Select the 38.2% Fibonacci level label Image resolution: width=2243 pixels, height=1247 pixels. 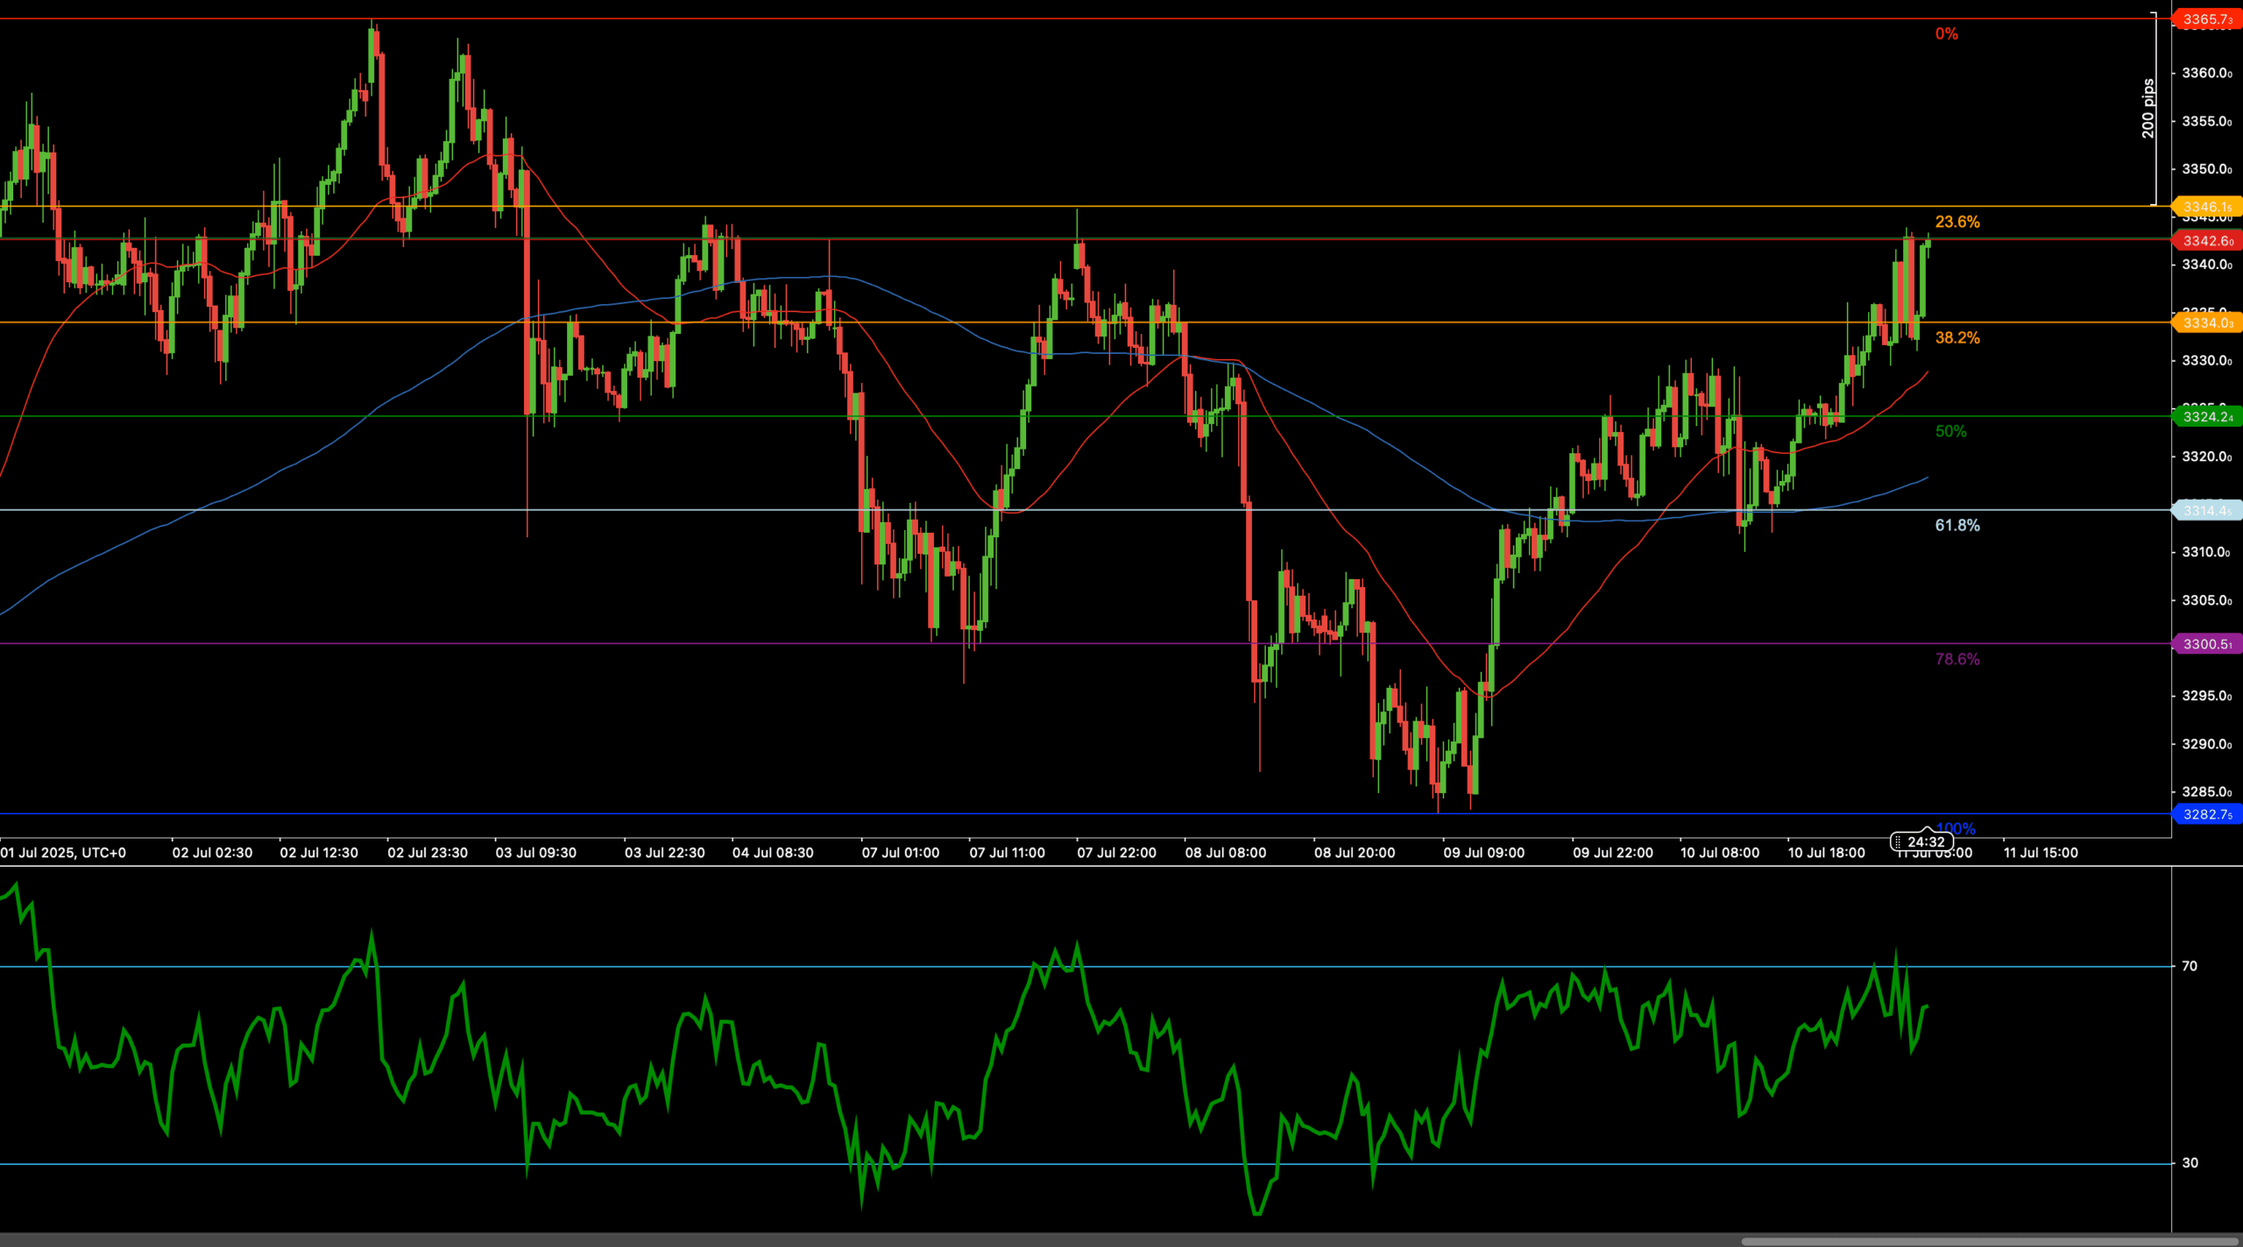(x=1957, y=337)
